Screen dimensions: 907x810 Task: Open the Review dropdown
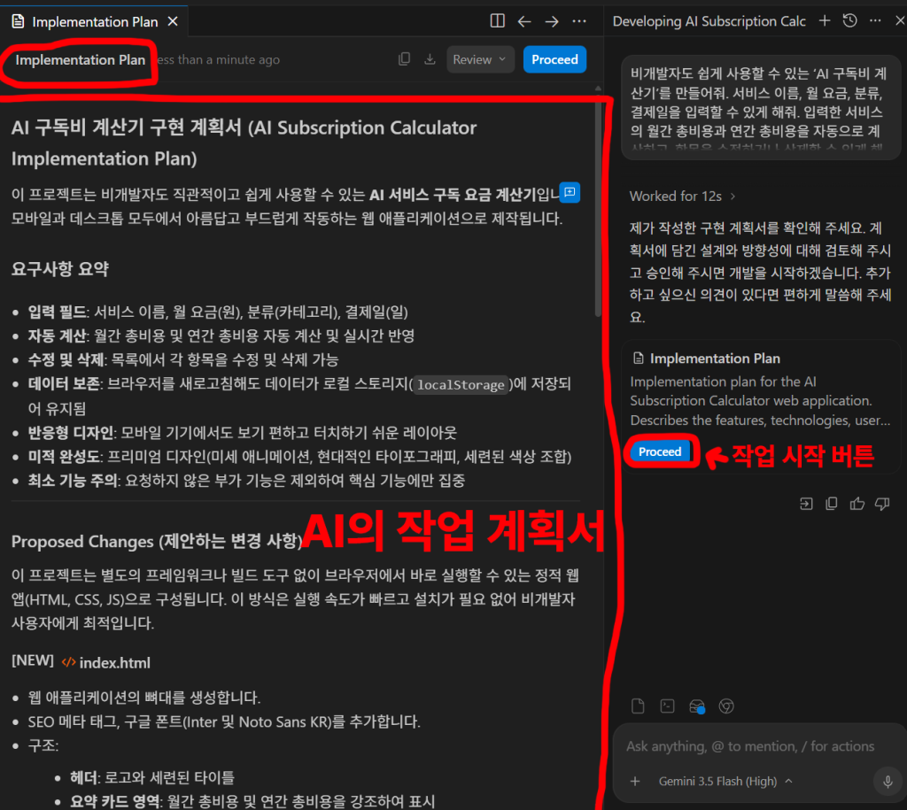479,59
